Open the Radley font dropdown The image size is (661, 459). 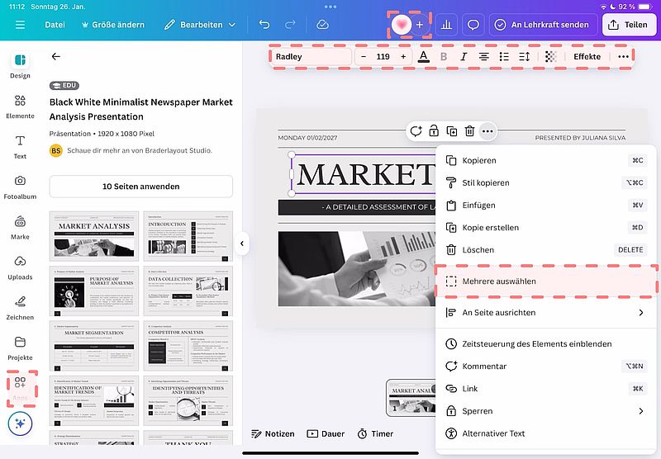coord(311,57)
